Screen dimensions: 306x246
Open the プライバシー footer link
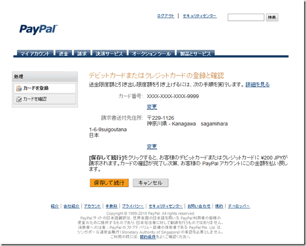133,206
